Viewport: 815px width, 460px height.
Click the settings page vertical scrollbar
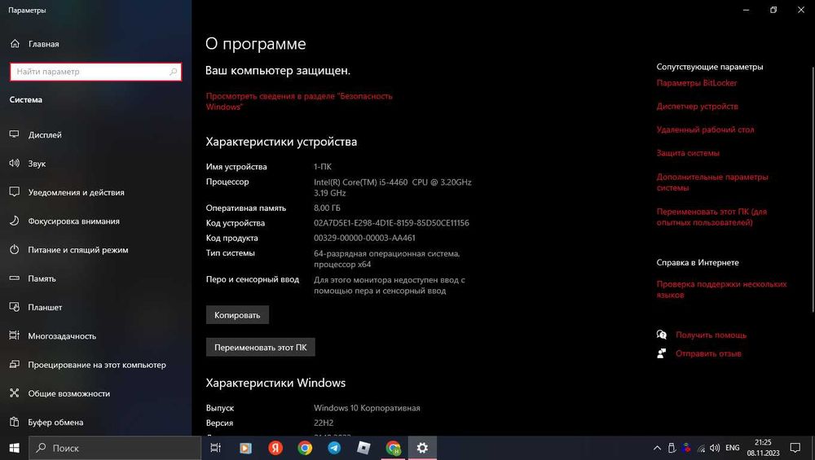point(813,190)
